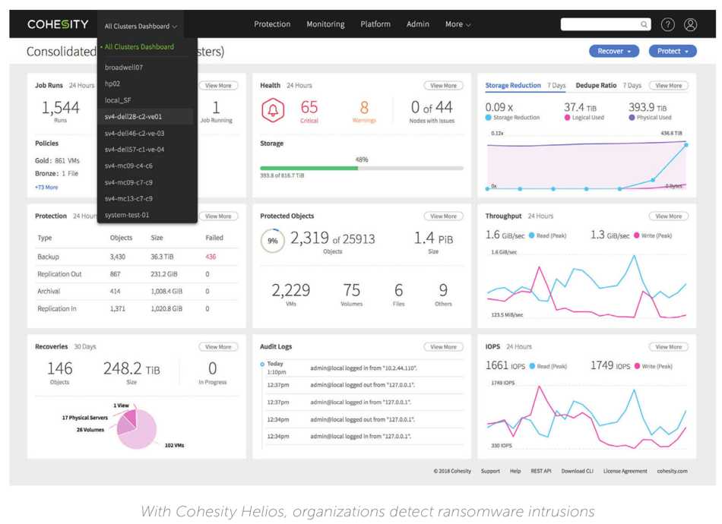Click View More in Health panel
722x524 pixels.
click(x=443, y=86)
